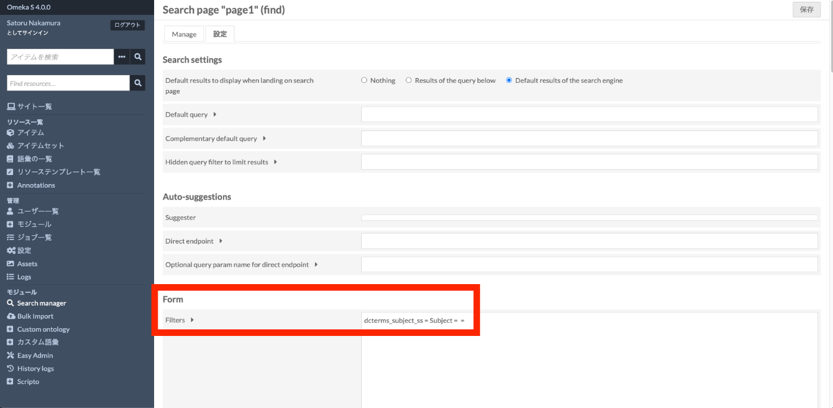Click the ログアウト button
The width and height of the screenshot is (833, 408).
click(x=127, y=25)
